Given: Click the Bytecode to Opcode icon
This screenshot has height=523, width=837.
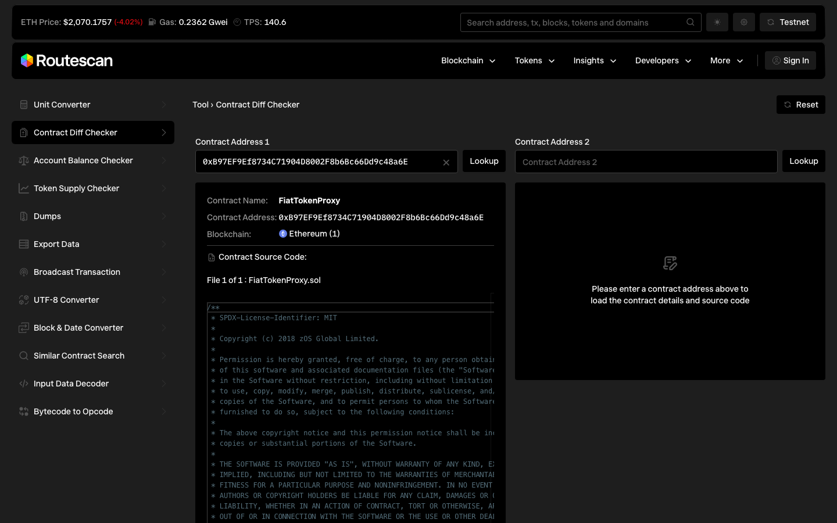Looking at the screenshot, I should click(24, 411).
